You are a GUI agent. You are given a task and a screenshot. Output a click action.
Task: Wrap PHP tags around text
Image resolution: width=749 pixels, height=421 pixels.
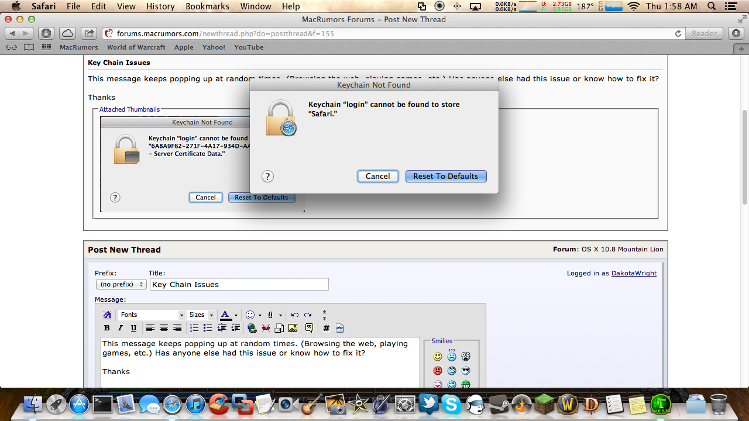tap(340, 328)
